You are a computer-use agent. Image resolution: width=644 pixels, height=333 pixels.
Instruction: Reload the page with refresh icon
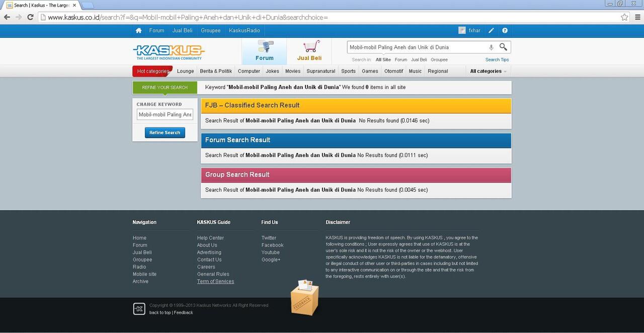[x=30, y=17]
